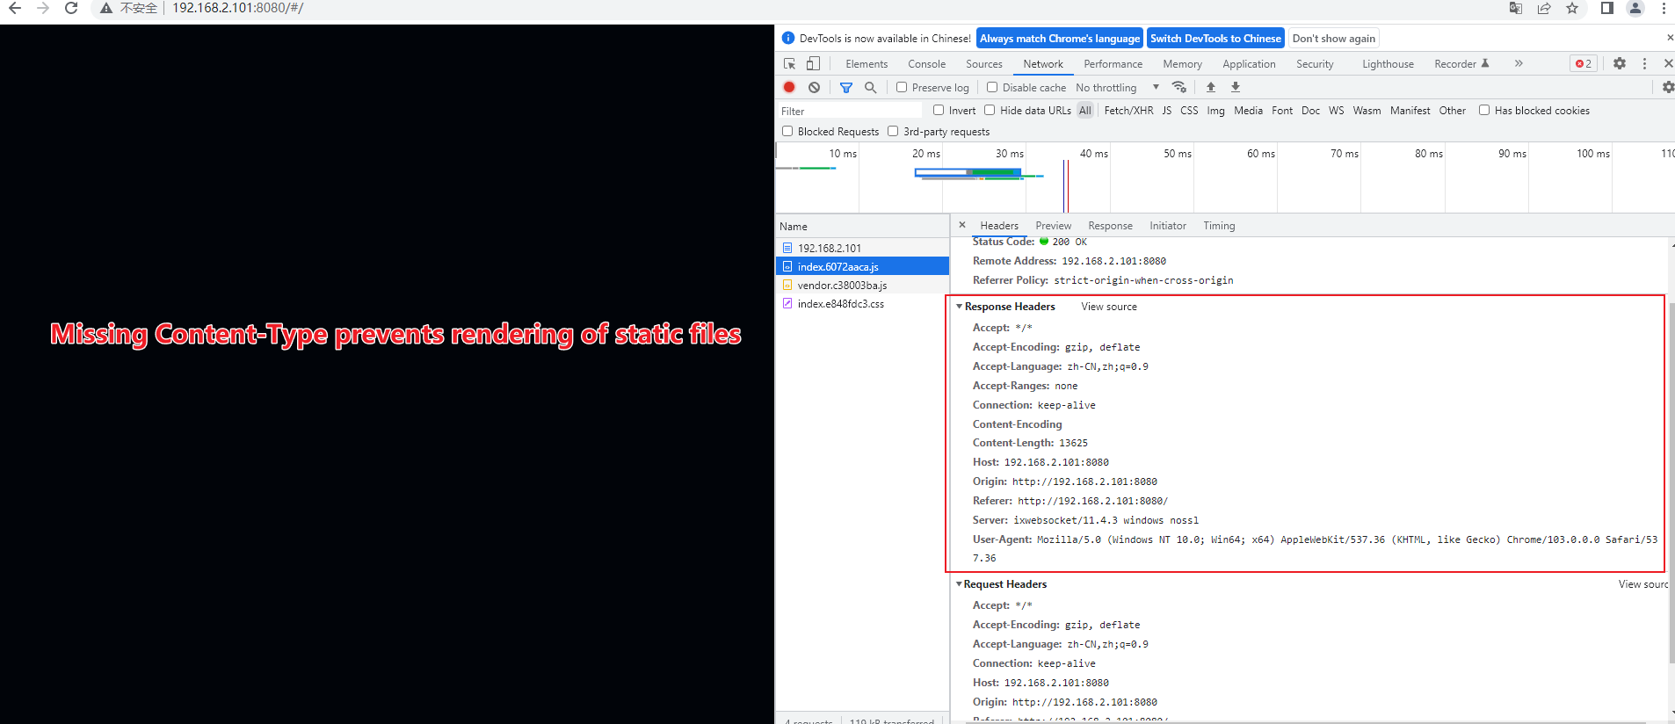Enable Preserve log checkbox
1675x724 pixels.
[902, 87]
